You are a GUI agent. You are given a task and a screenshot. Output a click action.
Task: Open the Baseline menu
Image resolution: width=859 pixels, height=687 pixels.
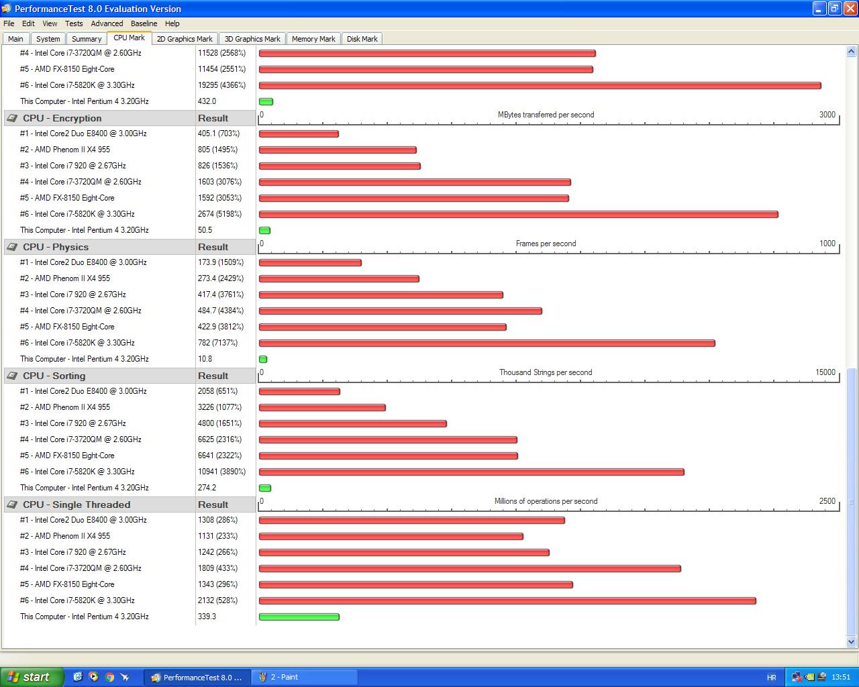pyautogui.click(x=144, y=23)
